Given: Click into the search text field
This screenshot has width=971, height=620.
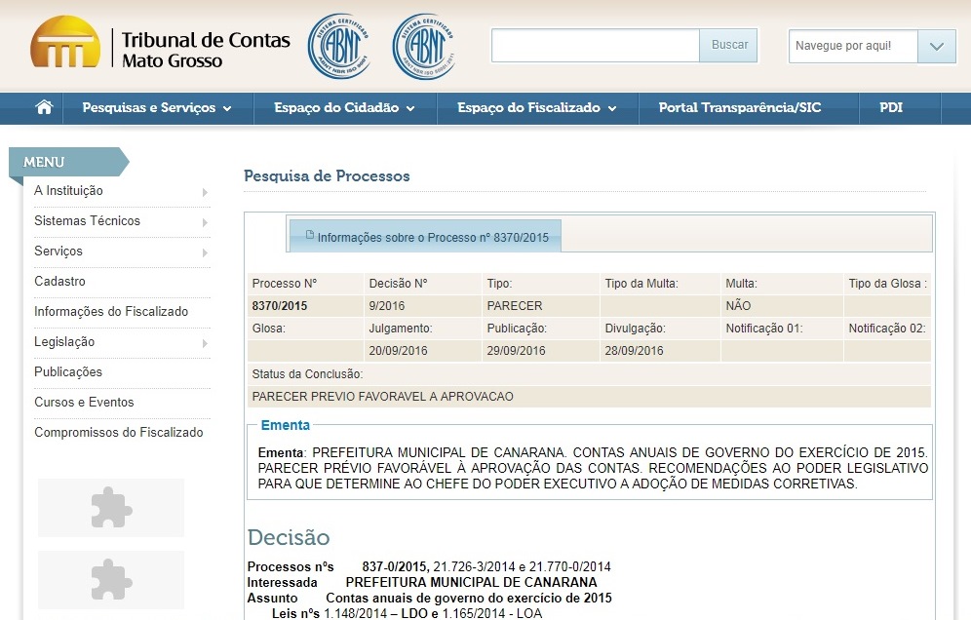Looking at the screenshot, I should 595,46.
